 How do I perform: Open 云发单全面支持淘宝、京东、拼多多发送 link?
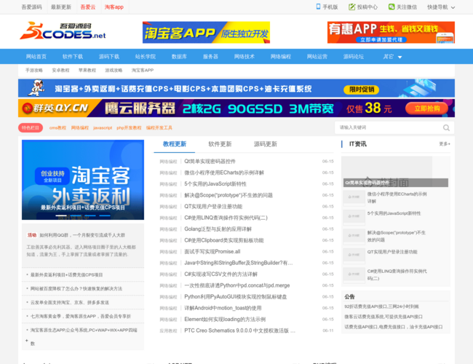click(70, 302)
